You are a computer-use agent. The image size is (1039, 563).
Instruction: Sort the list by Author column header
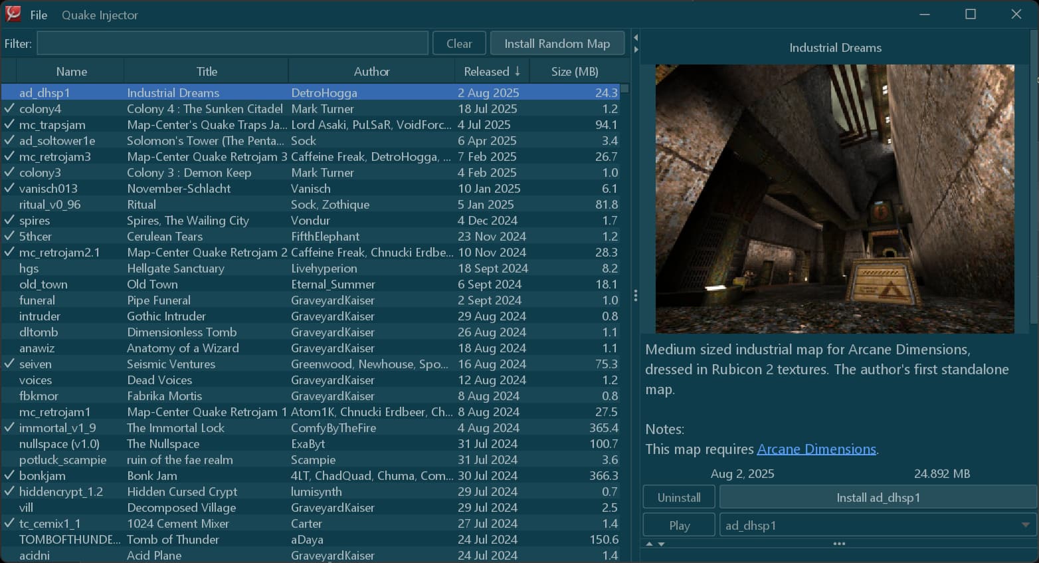pyautogui.click(x=371, y=71)
